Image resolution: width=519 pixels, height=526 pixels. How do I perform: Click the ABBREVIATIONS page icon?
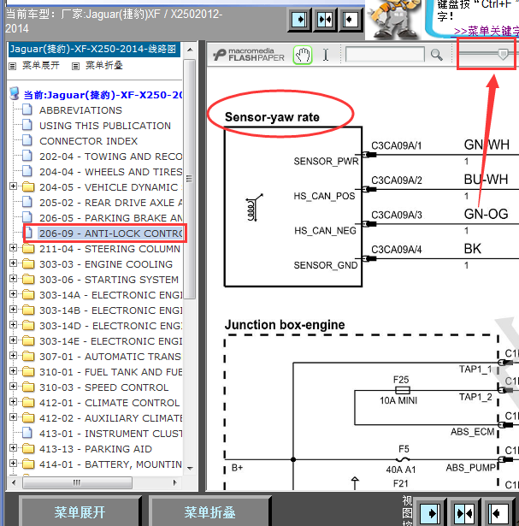(27, 109)
